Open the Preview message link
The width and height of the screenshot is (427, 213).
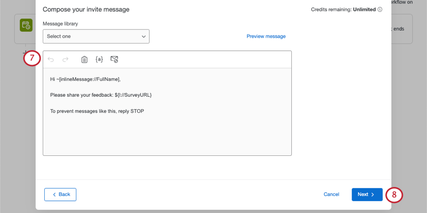tap(266, 37)
